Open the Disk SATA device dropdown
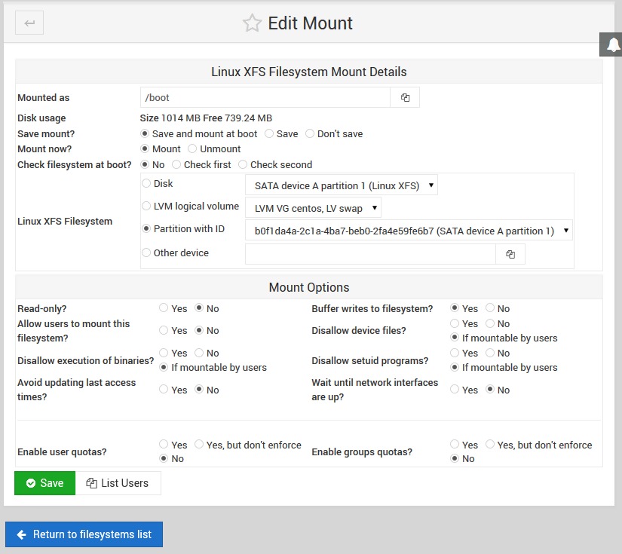622x554 pixels. 341,185
